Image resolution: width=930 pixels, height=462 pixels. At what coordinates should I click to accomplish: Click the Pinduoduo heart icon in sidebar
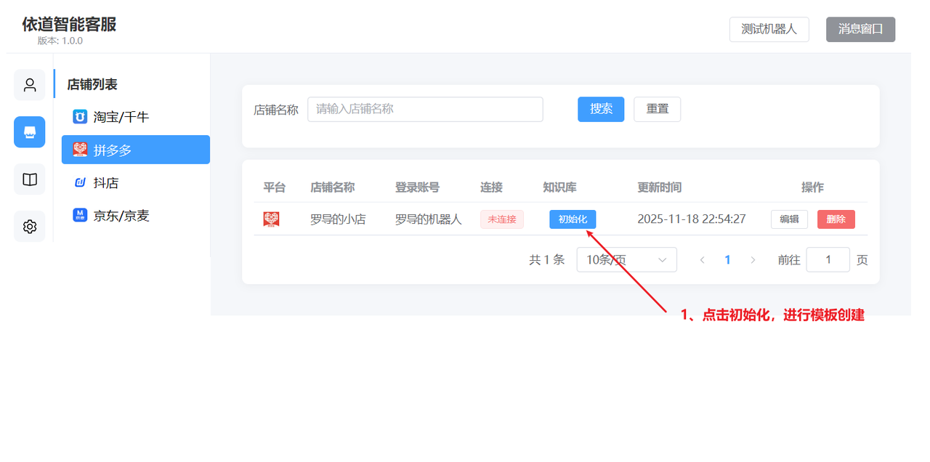pos(80,150)
